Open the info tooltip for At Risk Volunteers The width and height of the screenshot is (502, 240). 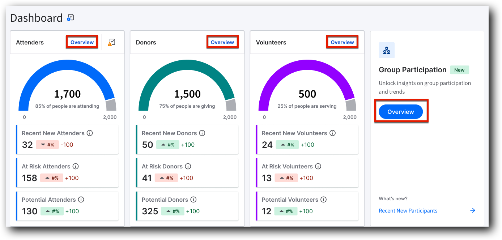(318, 166)
